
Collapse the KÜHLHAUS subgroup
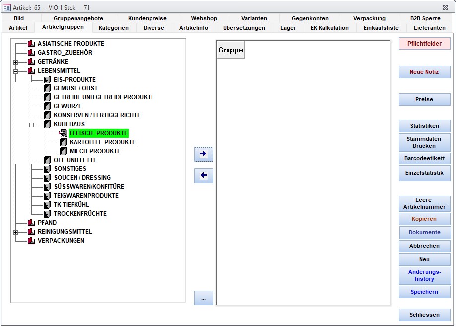tap(32, 125)
